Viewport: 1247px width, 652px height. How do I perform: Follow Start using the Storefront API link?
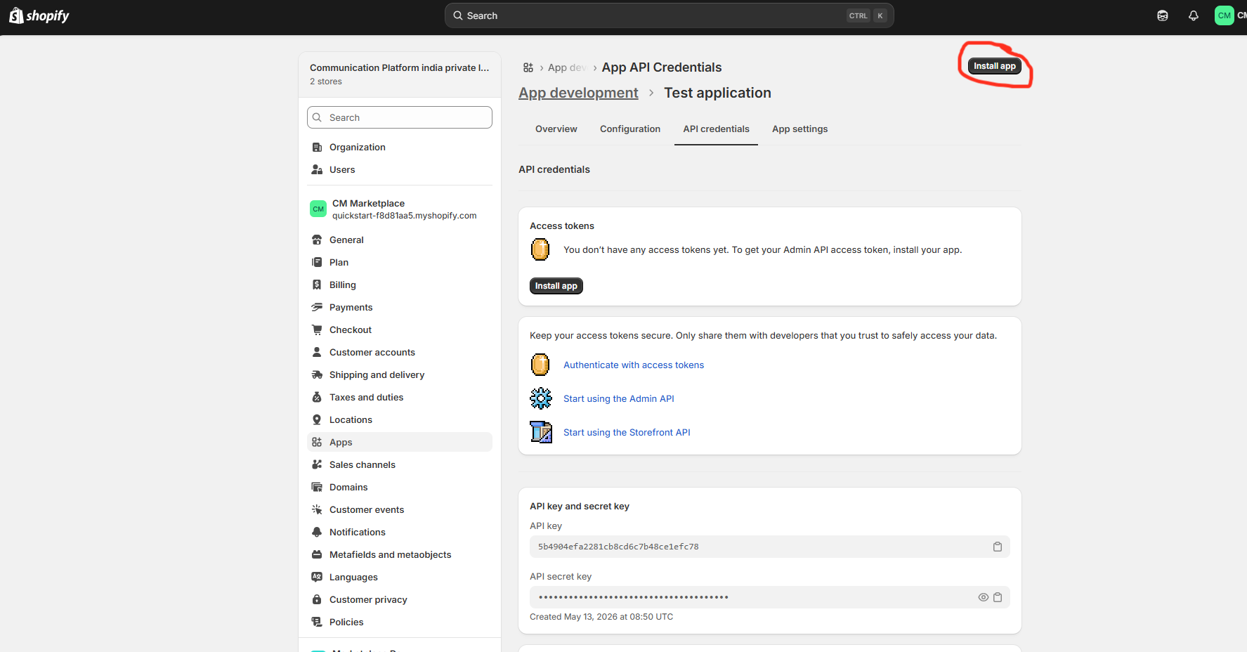[x=627, y=432]
